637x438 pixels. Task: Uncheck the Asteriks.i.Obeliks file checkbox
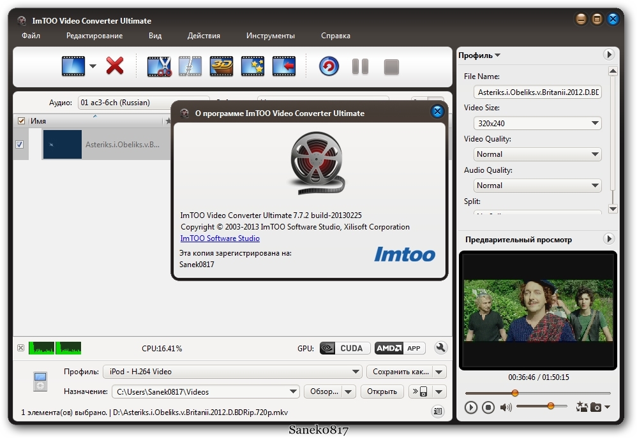[20, 145]
